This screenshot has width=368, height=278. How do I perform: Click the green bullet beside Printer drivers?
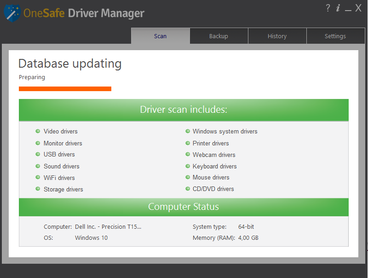pyautogui.click(x=188, y=143)
